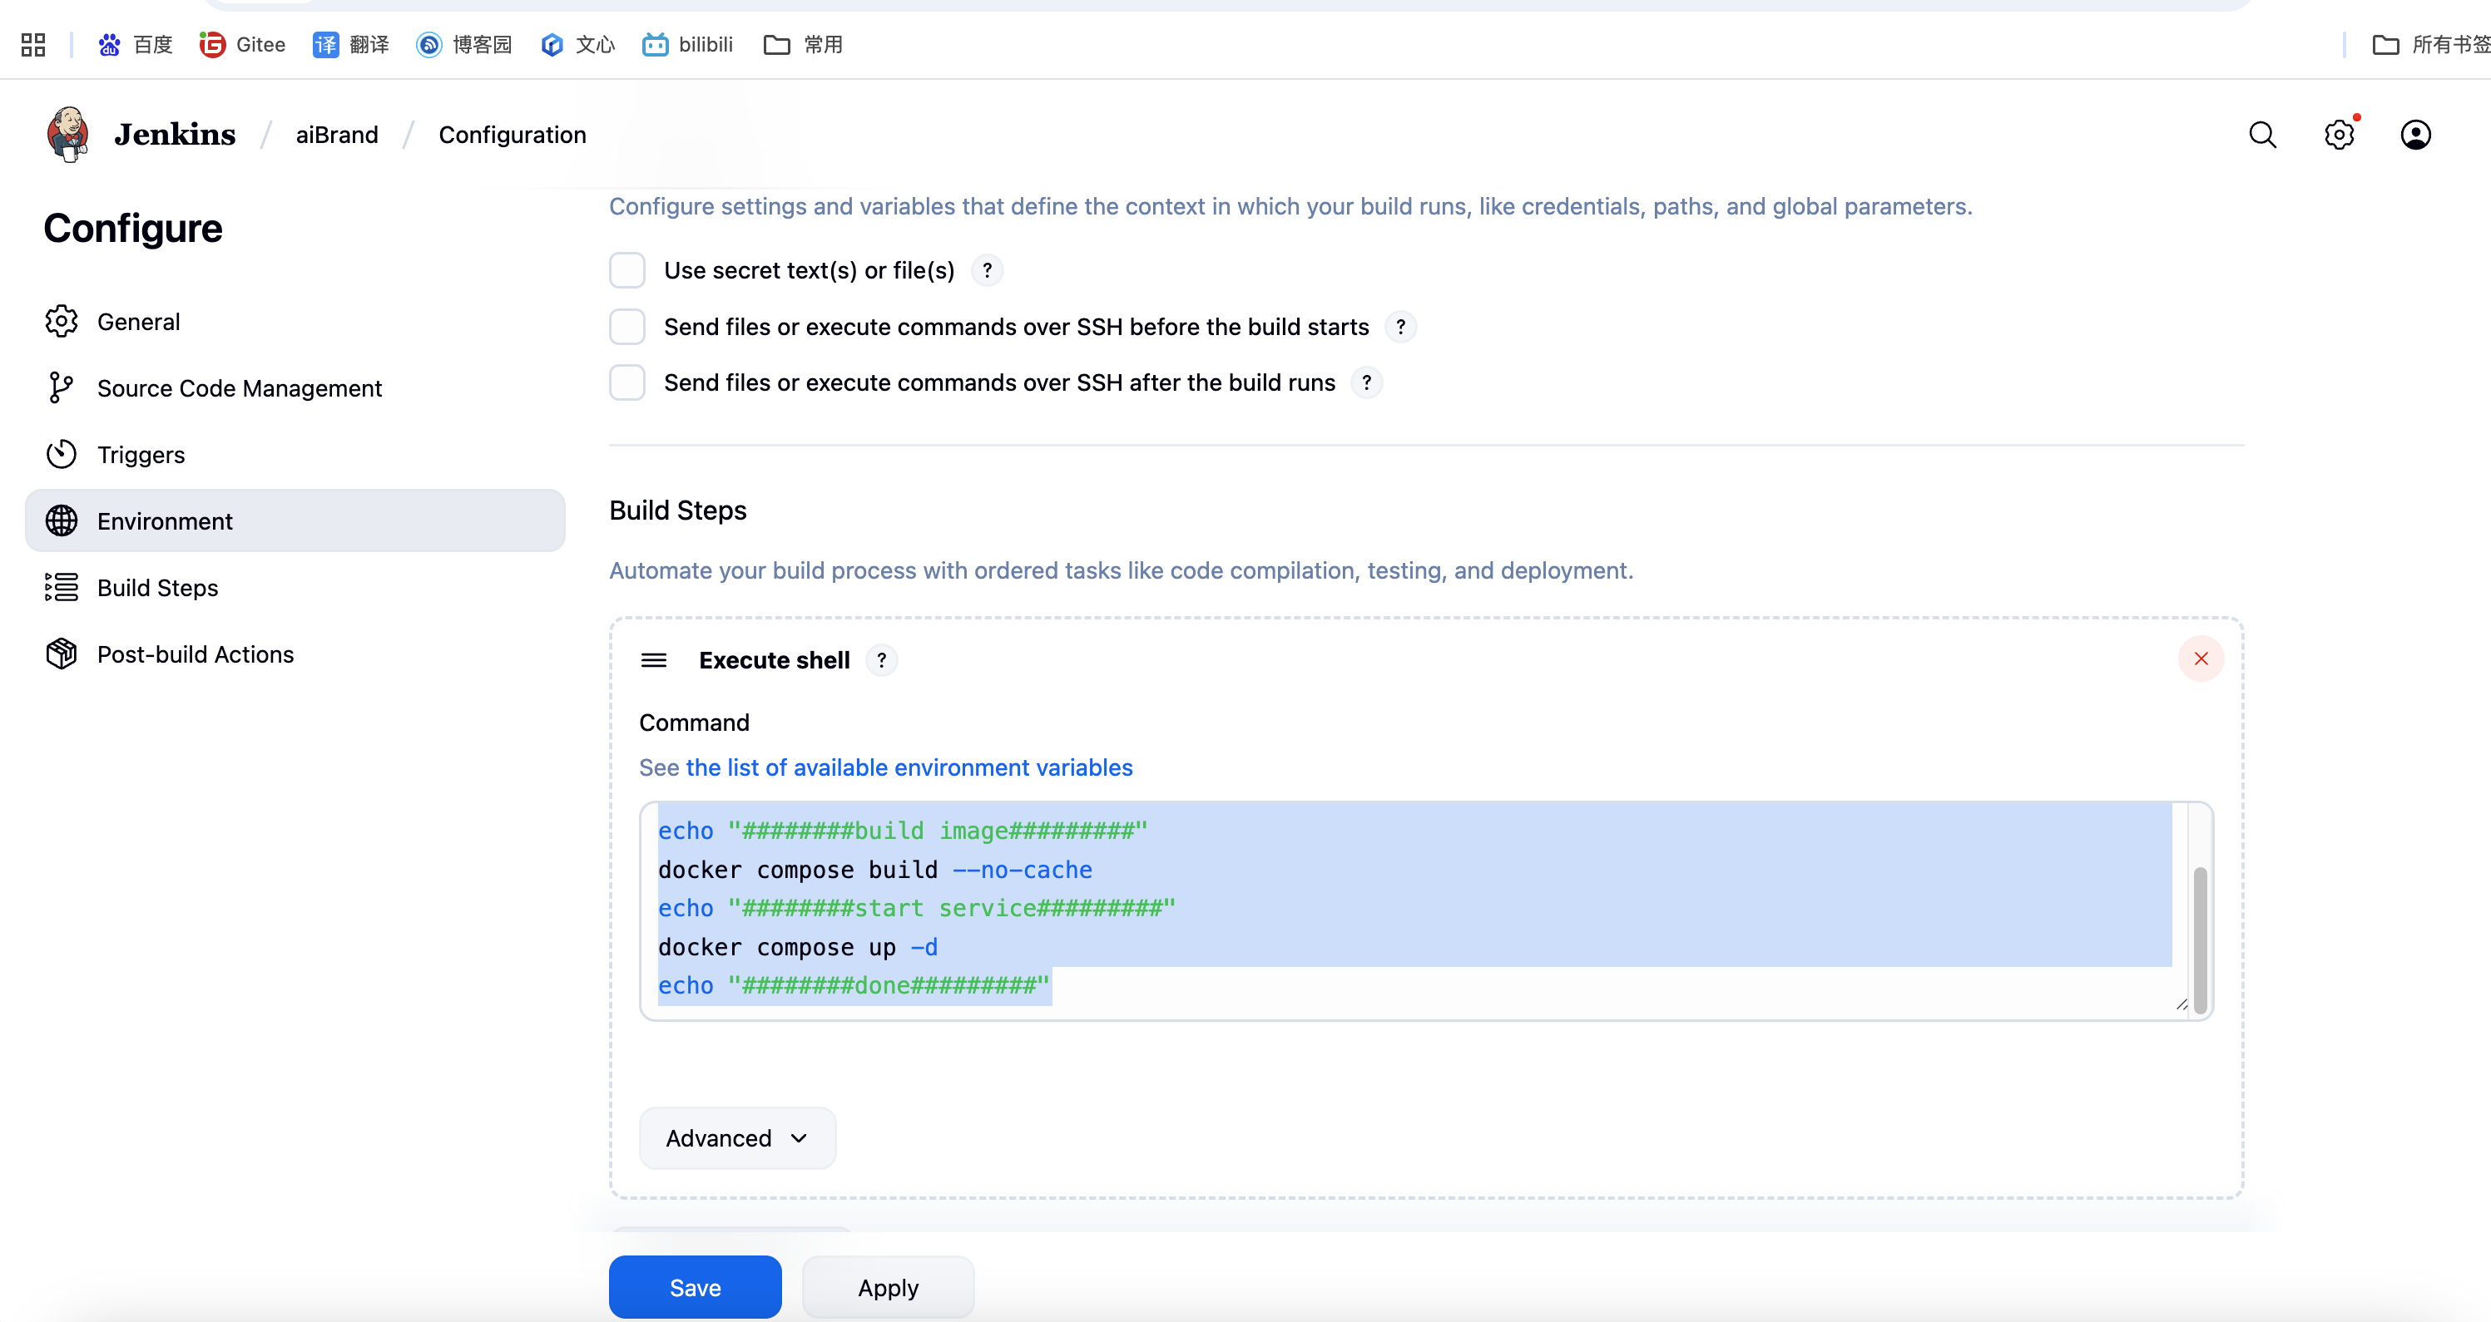
Task: Expand the Advanced options dropdown
Action: (737, 1137)
